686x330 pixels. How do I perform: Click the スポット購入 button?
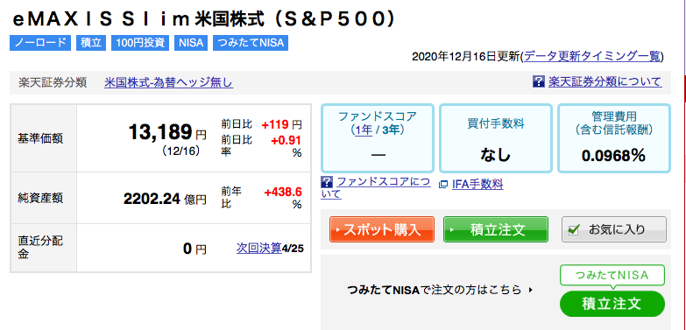[381, 229]
